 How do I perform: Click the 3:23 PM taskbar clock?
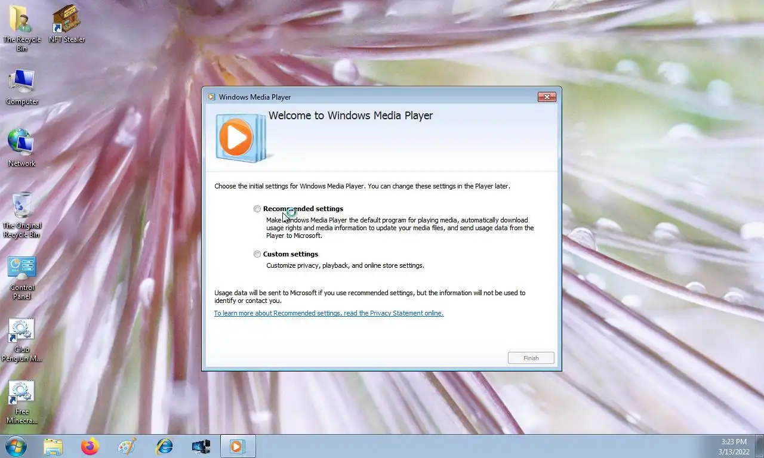[x=734, y=442]
